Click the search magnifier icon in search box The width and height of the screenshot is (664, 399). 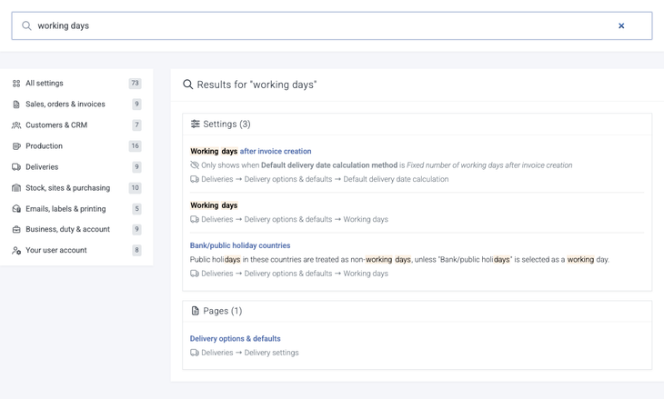(26, 25)
